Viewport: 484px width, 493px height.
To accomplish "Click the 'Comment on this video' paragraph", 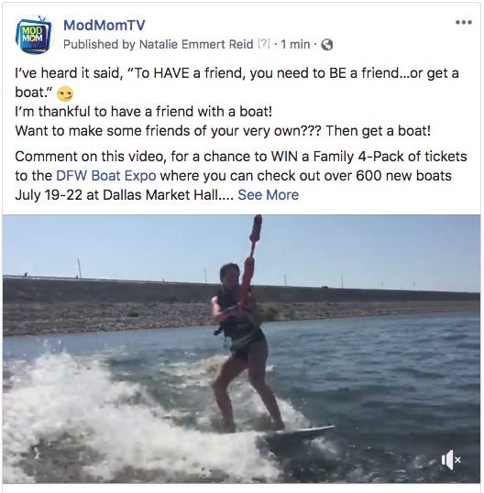I will [241, 176].
